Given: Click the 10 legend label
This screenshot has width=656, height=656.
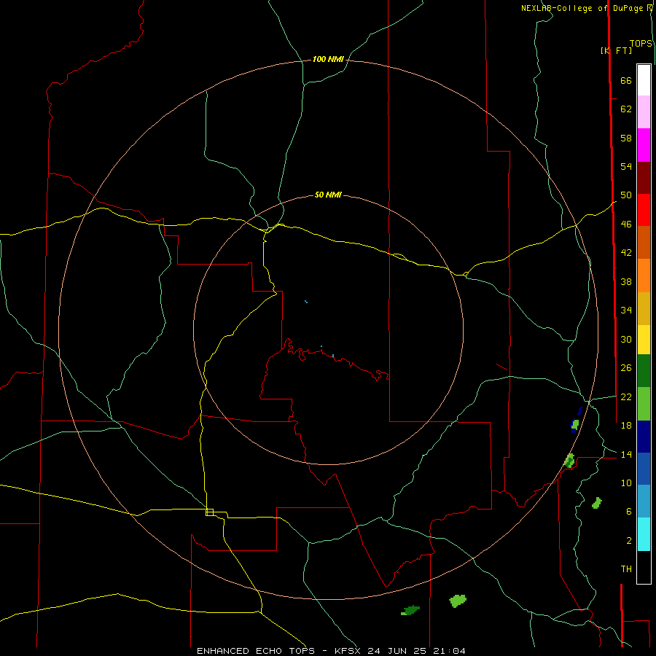Looking at the screenshot, I should click(x=626, y=483).
